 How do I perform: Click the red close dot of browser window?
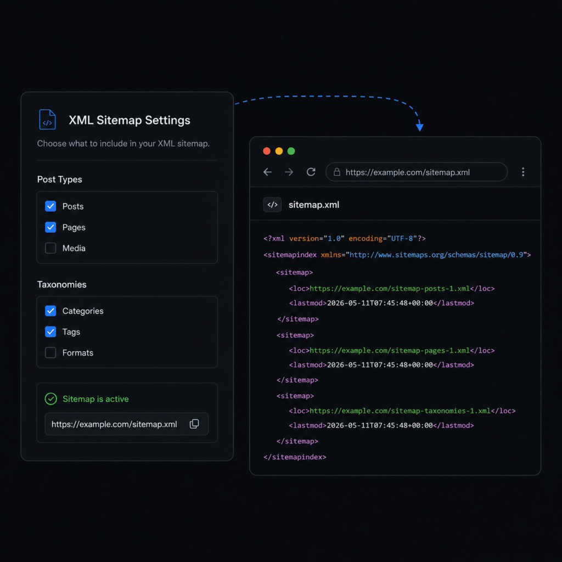(x=267, y=151)
